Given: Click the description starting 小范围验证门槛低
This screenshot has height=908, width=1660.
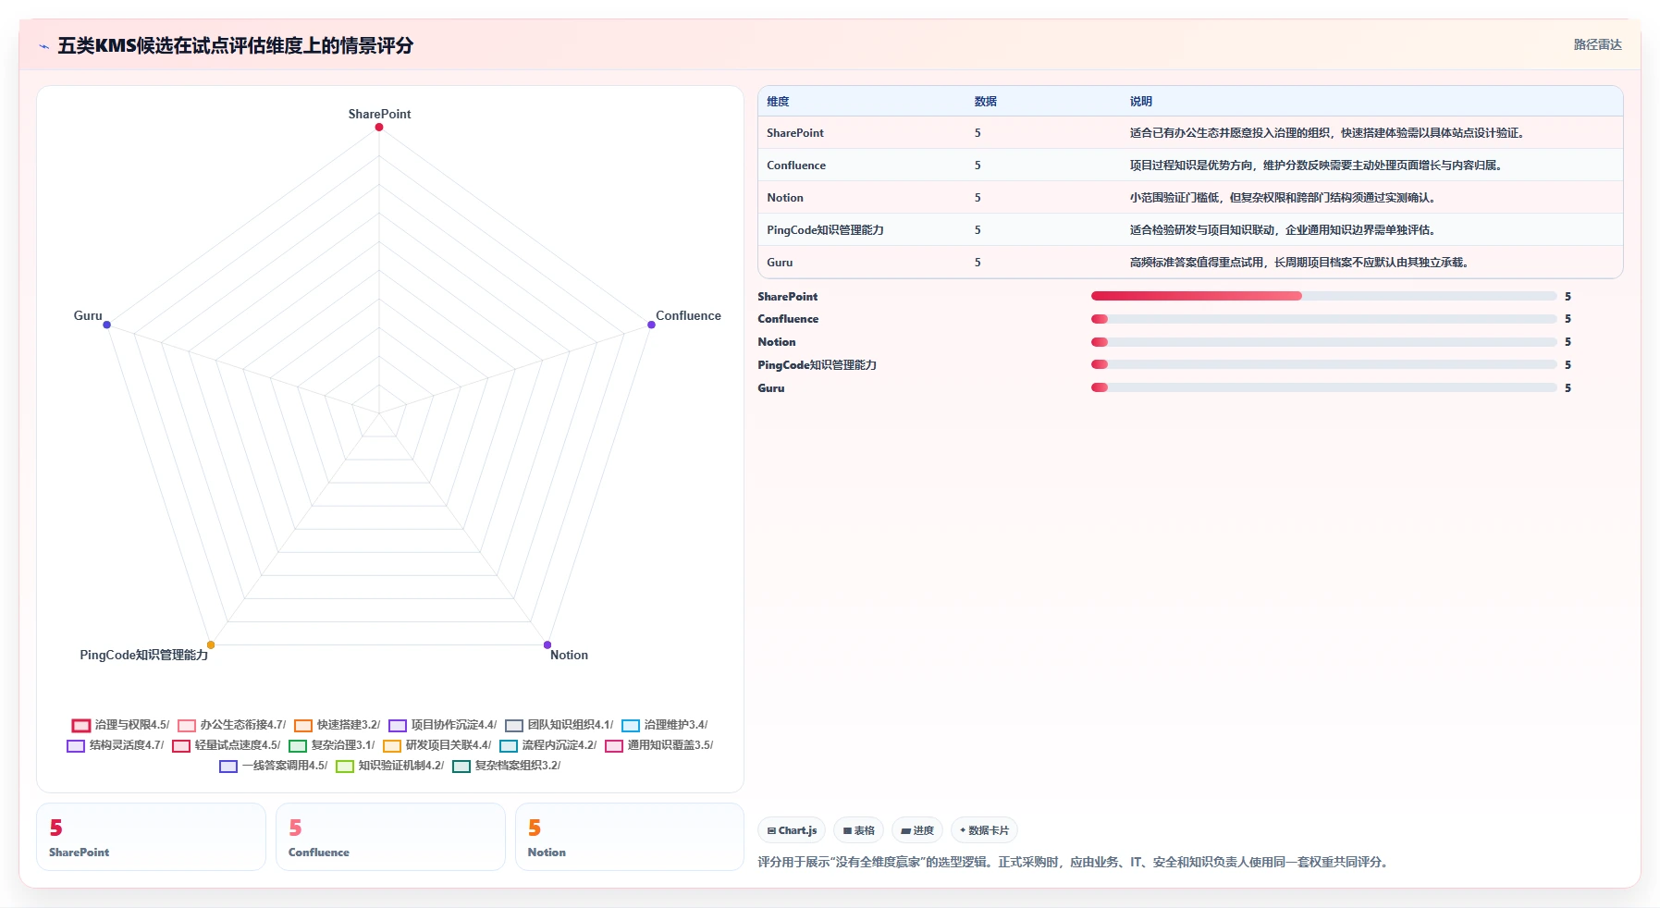Looking at the screenshot, I should click(1283, 198).
